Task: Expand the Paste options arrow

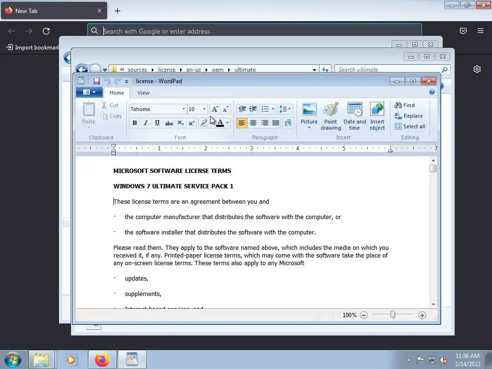Action: pyautogui.click(x=88, y=127)
